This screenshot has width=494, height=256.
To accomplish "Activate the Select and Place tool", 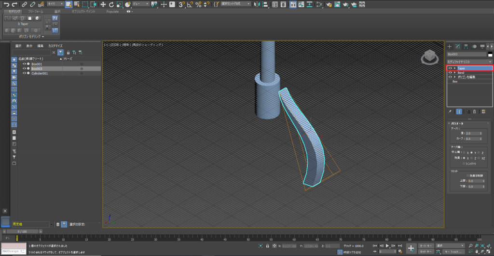I will [x=127, y=4].
